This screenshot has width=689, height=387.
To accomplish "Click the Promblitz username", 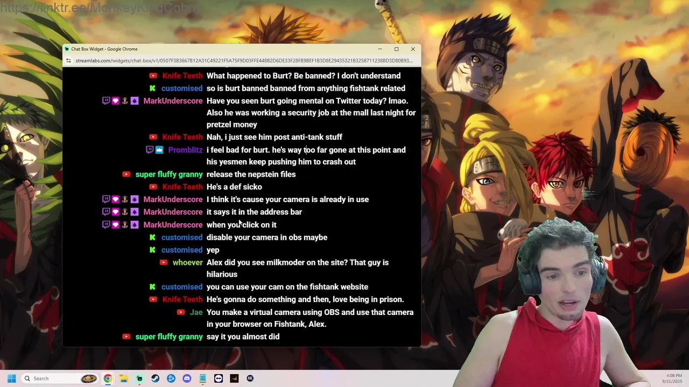I will click(x=185, y=150).
